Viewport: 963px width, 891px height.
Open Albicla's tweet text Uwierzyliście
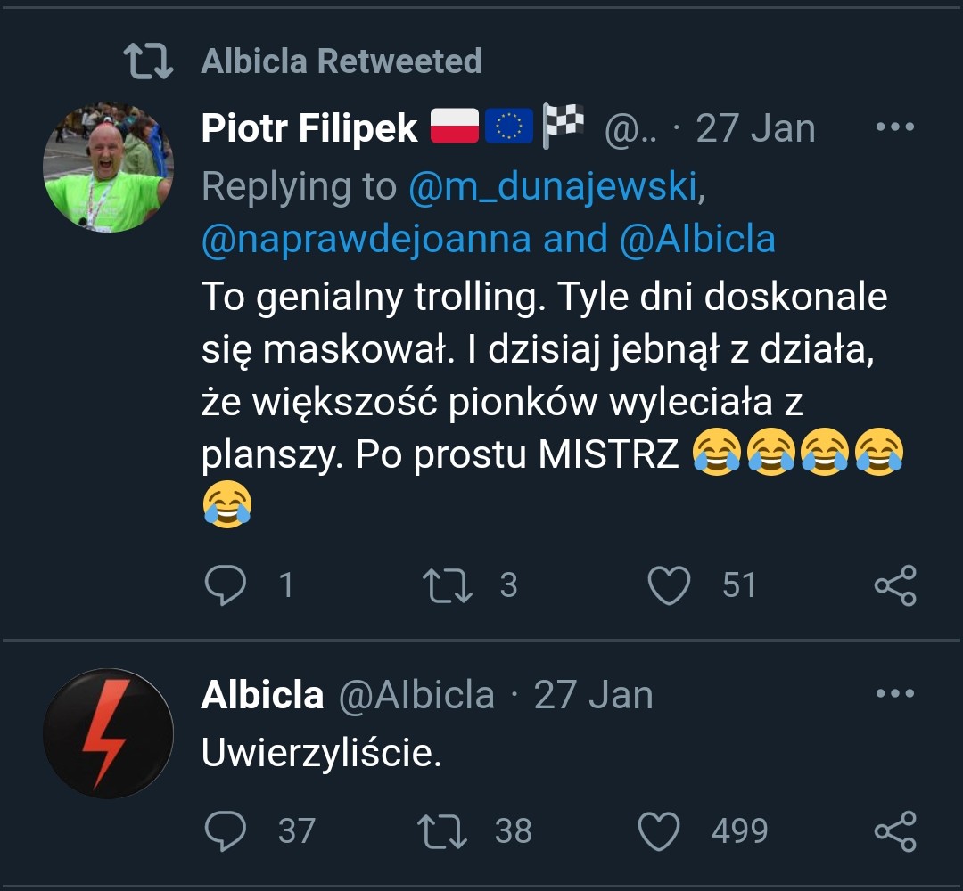pos(321,754)
